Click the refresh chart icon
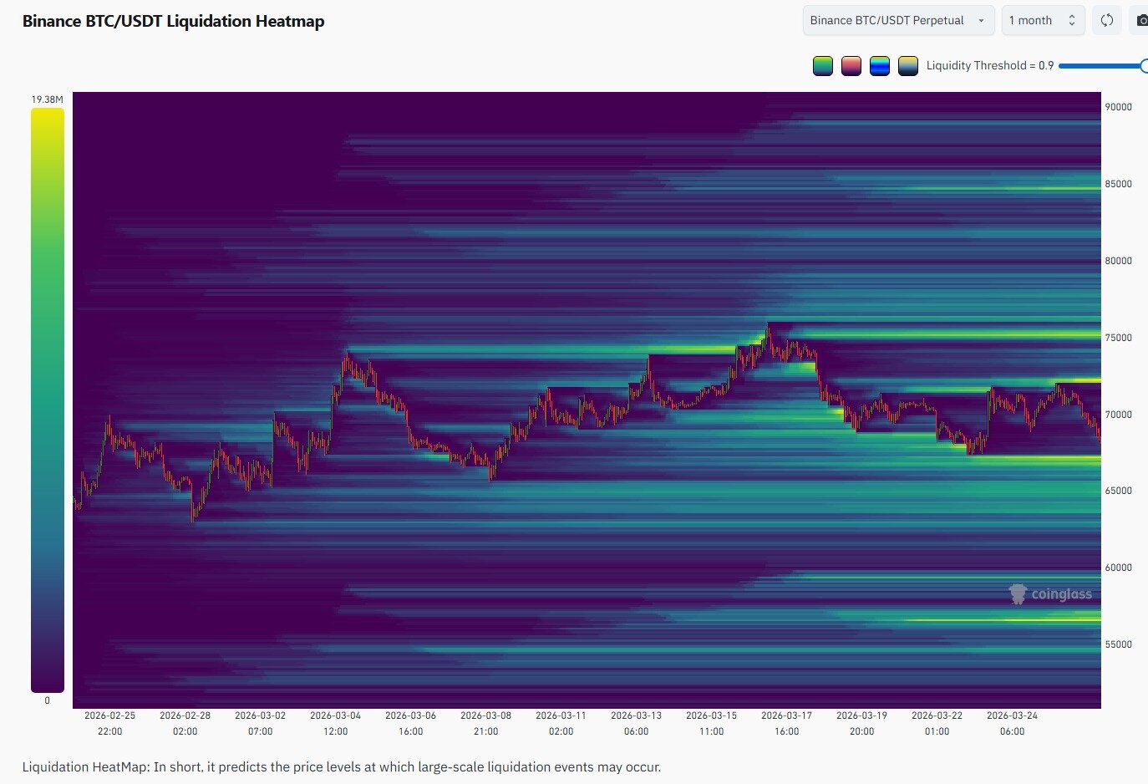The width and height of the screenshot is (1148, 784). pyautogui.click(x=1106, y=20)
